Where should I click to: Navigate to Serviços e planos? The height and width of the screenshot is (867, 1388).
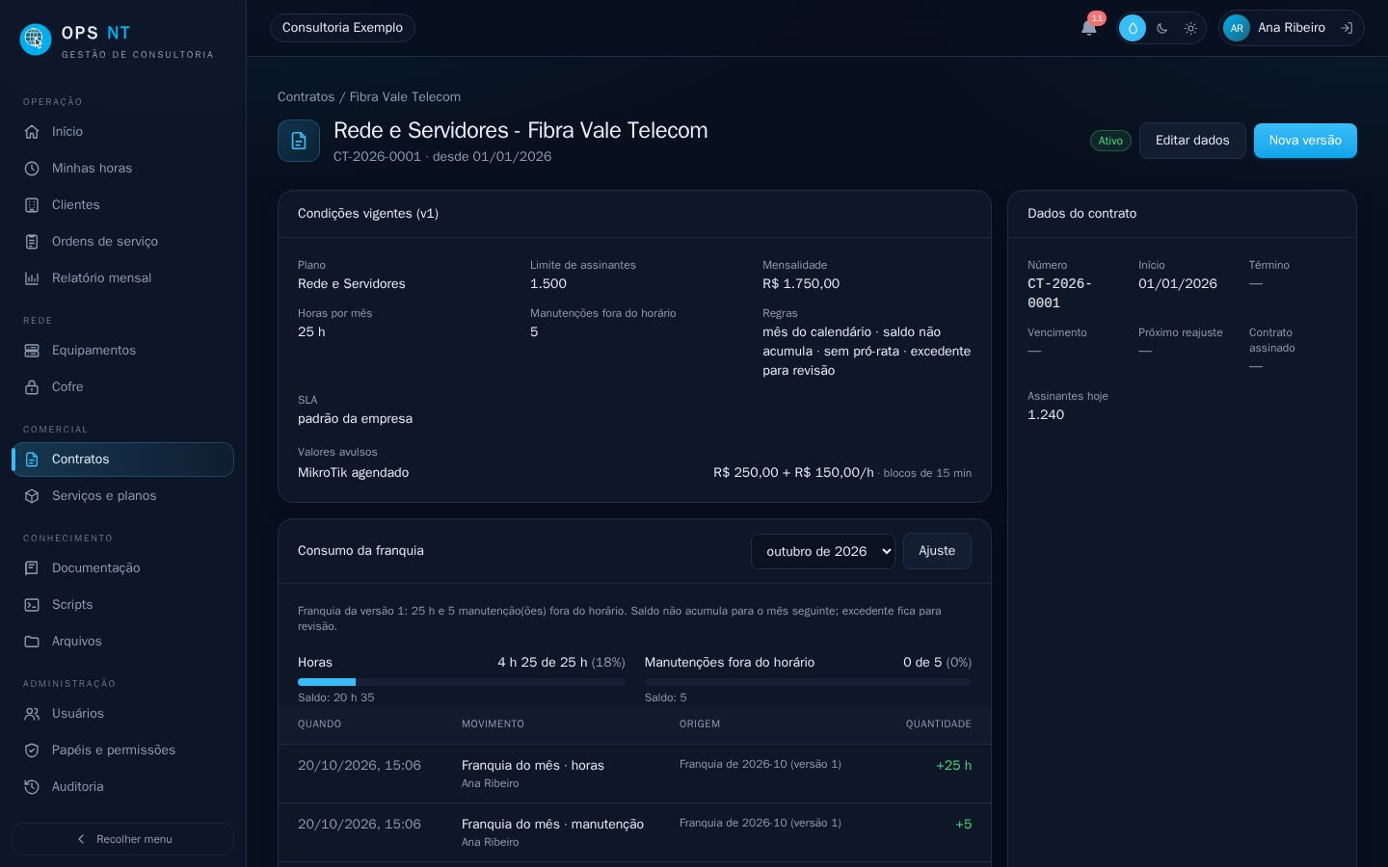coord(122,496)
